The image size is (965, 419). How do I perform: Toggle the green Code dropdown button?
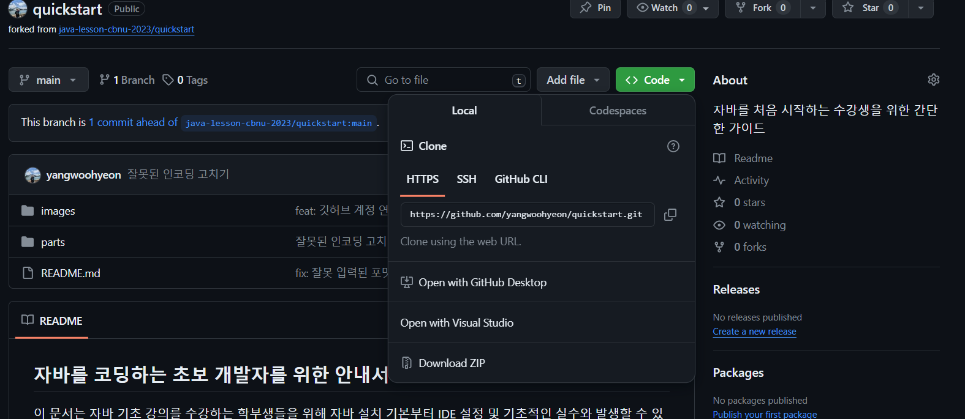pyautogui.click(x=655, y=80)
